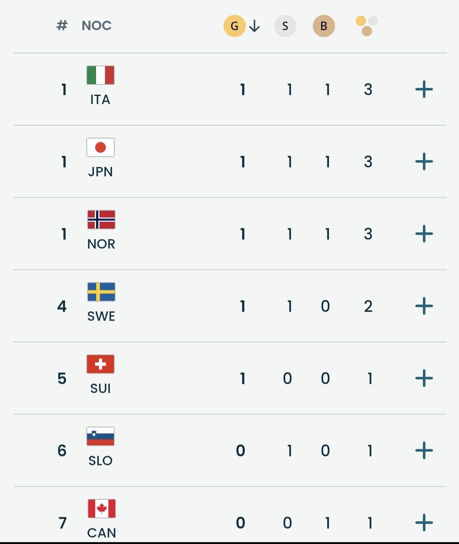Click the # rank column header
459x544 pixels.
coord(62,26)
